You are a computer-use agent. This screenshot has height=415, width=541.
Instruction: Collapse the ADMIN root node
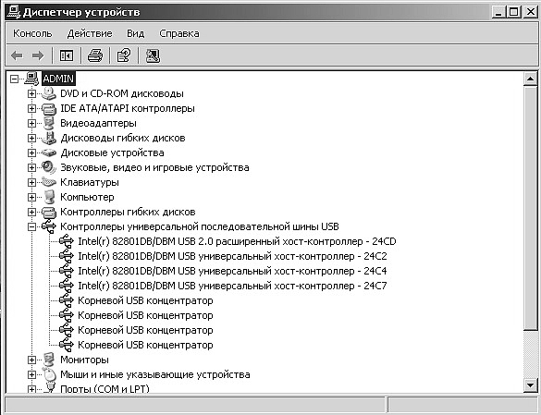tap(14, 79)
